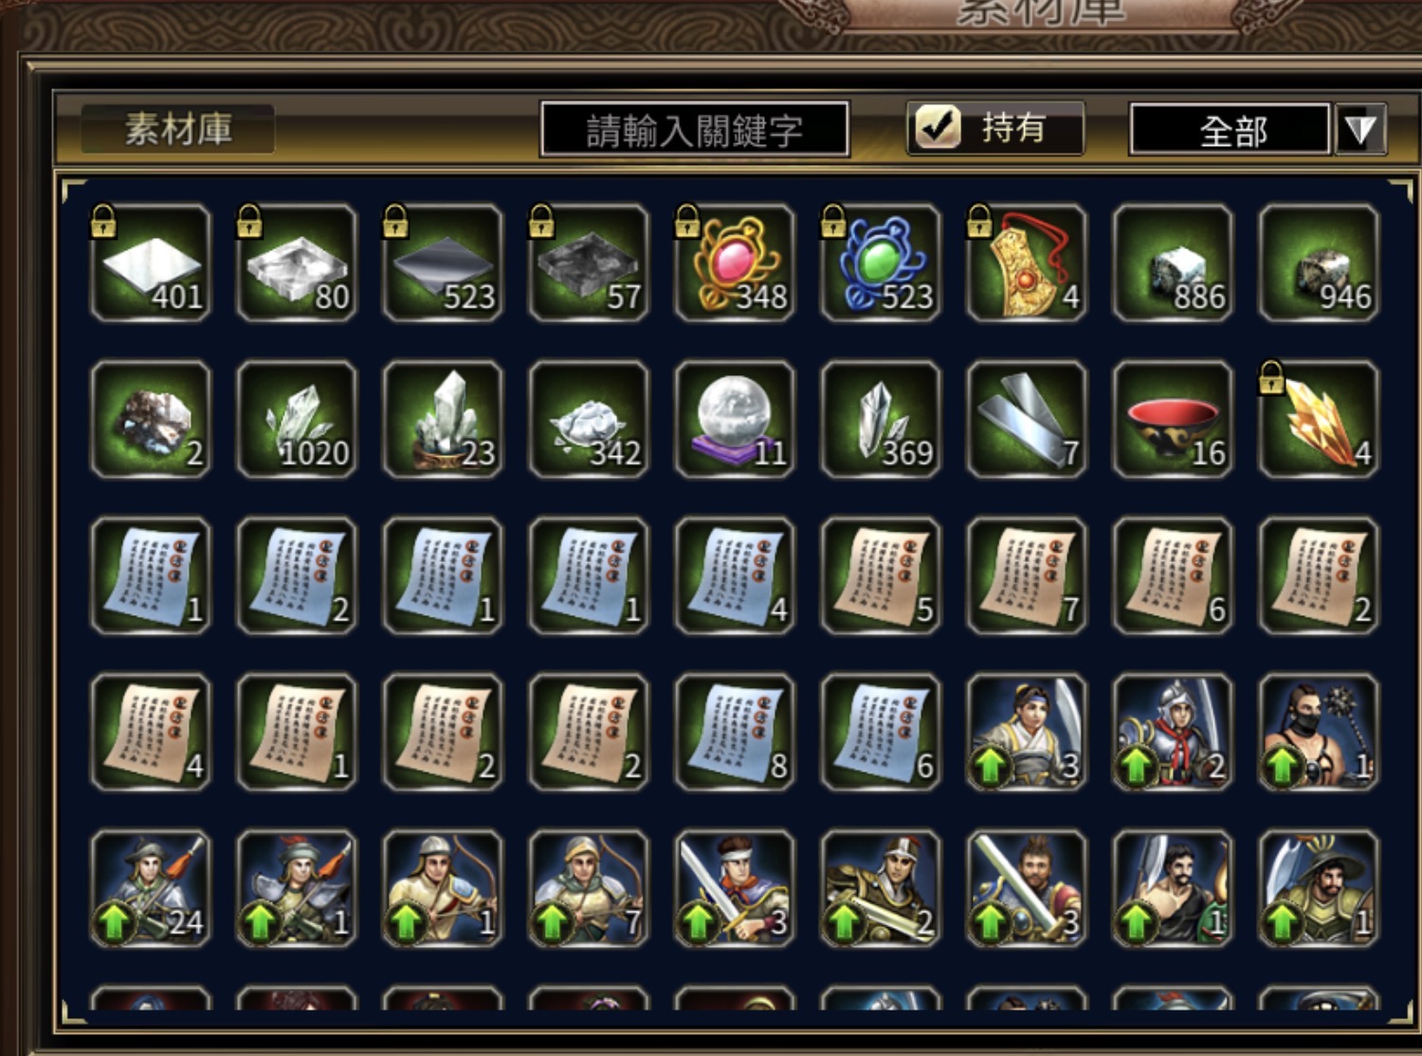This screenshot has height=1056, width=1422.
Task: Select the stone ore item with 946
Action: coord(1319,263)
